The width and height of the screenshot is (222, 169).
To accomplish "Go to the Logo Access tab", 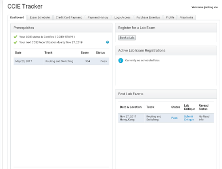I will click(123, 17).
